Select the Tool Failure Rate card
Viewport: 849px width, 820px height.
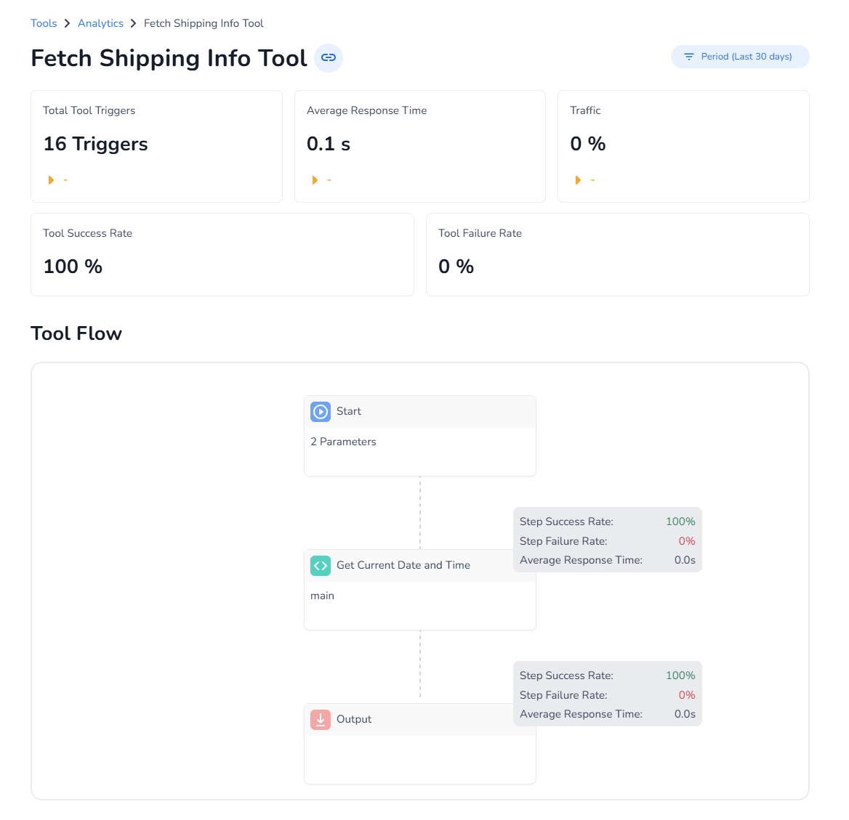tap(617, 254)
